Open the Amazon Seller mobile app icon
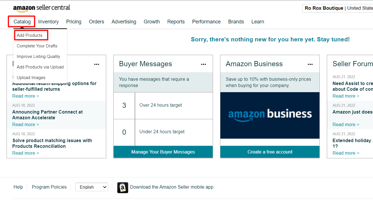Viewport: 373px width, 204px height. pyautogui.click(x=123, y=187)
